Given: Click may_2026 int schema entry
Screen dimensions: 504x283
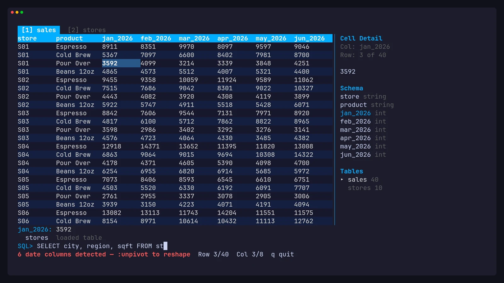Looking at the screenshot, I should (363, 146).
